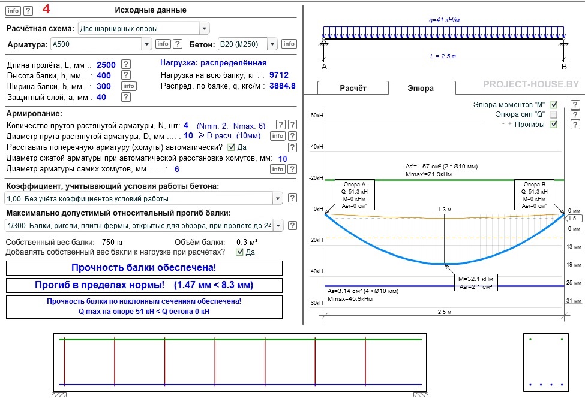Viewport: 585px width, 402px height.
Task: Open maximum relative deflection 1/300 dropdown
Action: click(x=144, y=226)
